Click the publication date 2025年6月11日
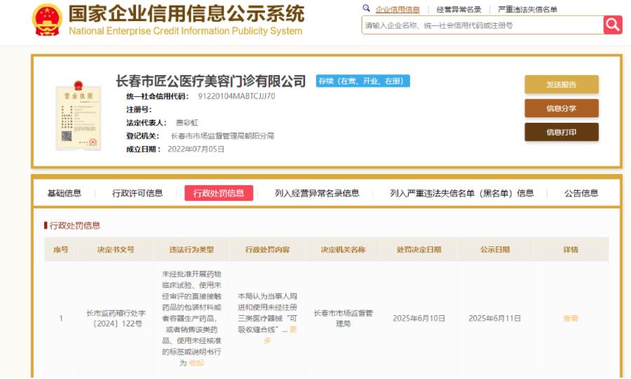 [495, 319]
